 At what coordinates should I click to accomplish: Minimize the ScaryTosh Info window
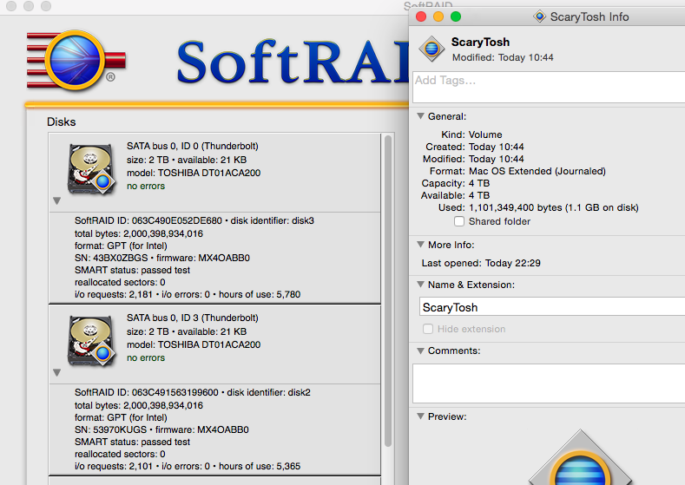point(438,16)
